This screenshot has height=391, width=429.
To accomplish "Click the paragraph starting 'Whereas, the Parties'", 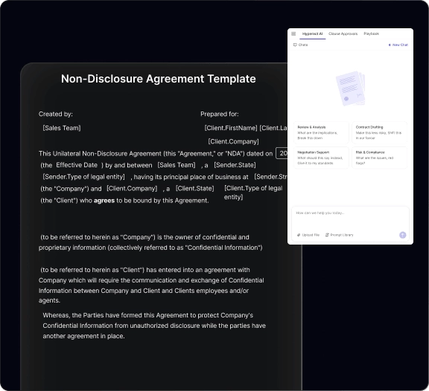I will (x=154, y=326).
